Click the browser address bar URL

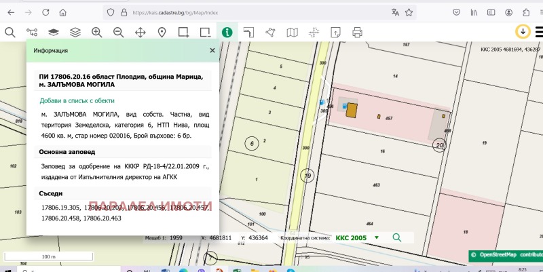click(x=175, y=13)
